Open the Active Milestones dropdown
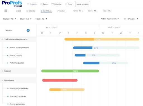 pos(110,19)
